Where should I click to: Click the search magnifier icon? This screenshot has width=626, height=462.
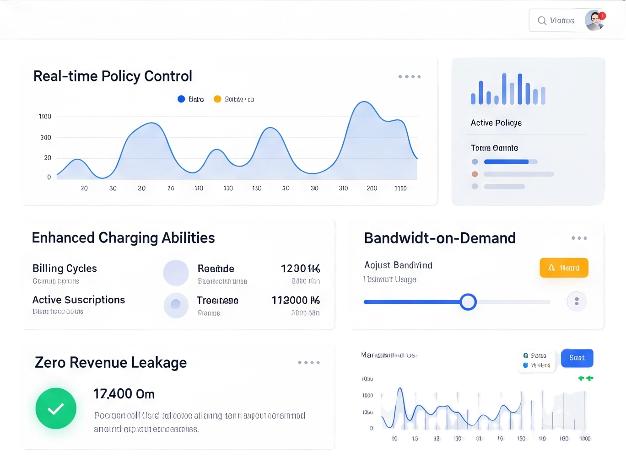point(542,21)
